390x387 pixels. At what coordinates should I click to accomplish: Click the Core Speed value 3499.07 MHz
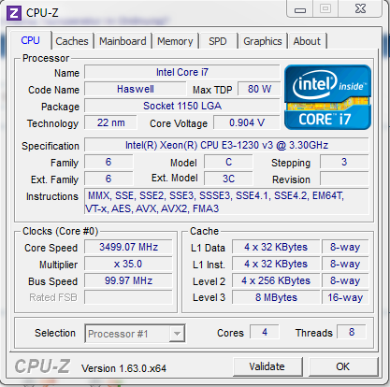128,247
